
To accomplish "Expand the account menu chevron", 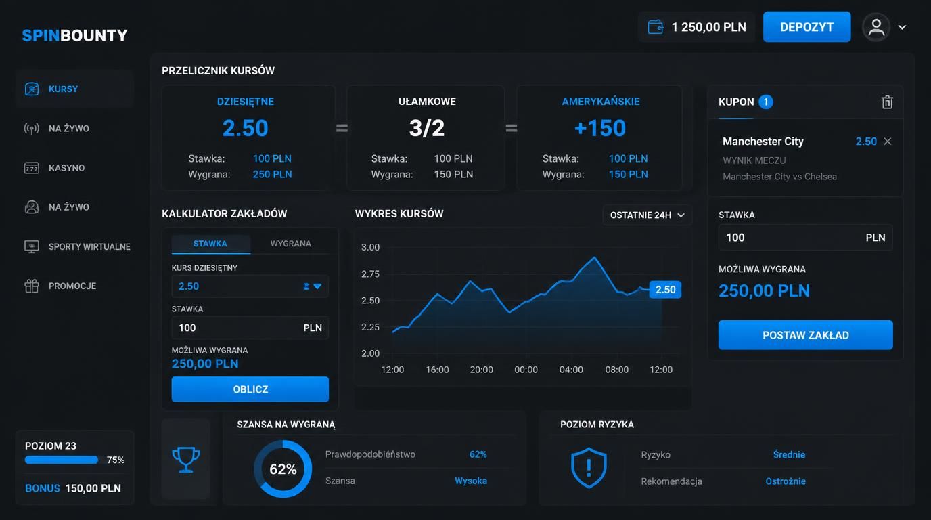I will point(902,27).
